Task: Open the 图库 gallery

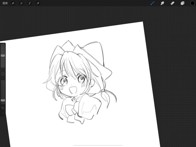Action: 5,3
